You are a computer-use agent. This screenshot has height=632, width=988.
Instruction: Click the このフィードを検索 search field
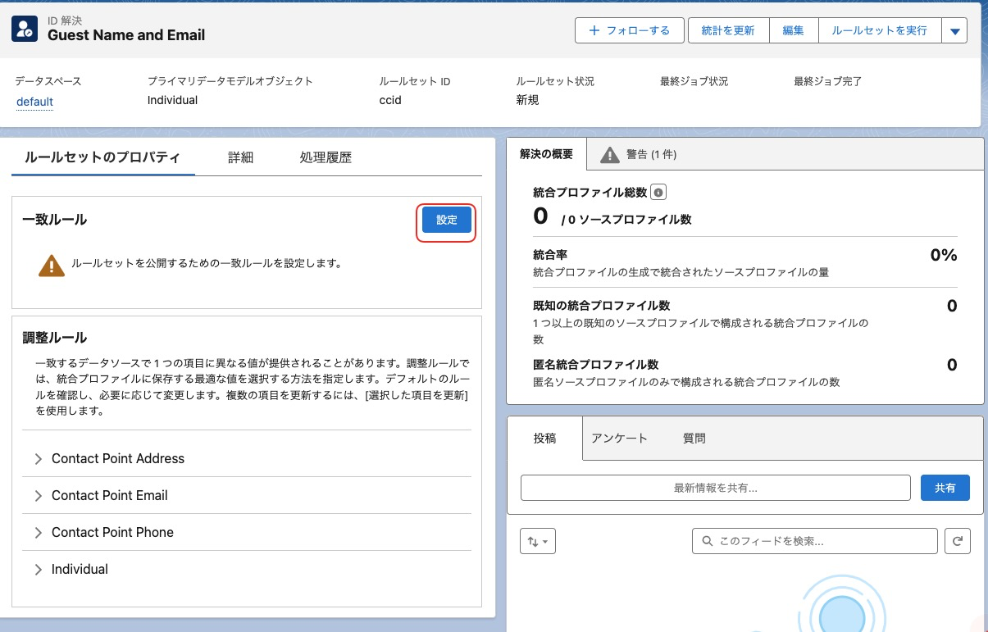pyautogui.click(x=815, y=541)
